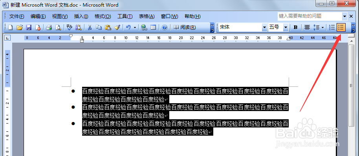Paste from clipboard icon
Screen dimensions: 359x156
[108, 28]
